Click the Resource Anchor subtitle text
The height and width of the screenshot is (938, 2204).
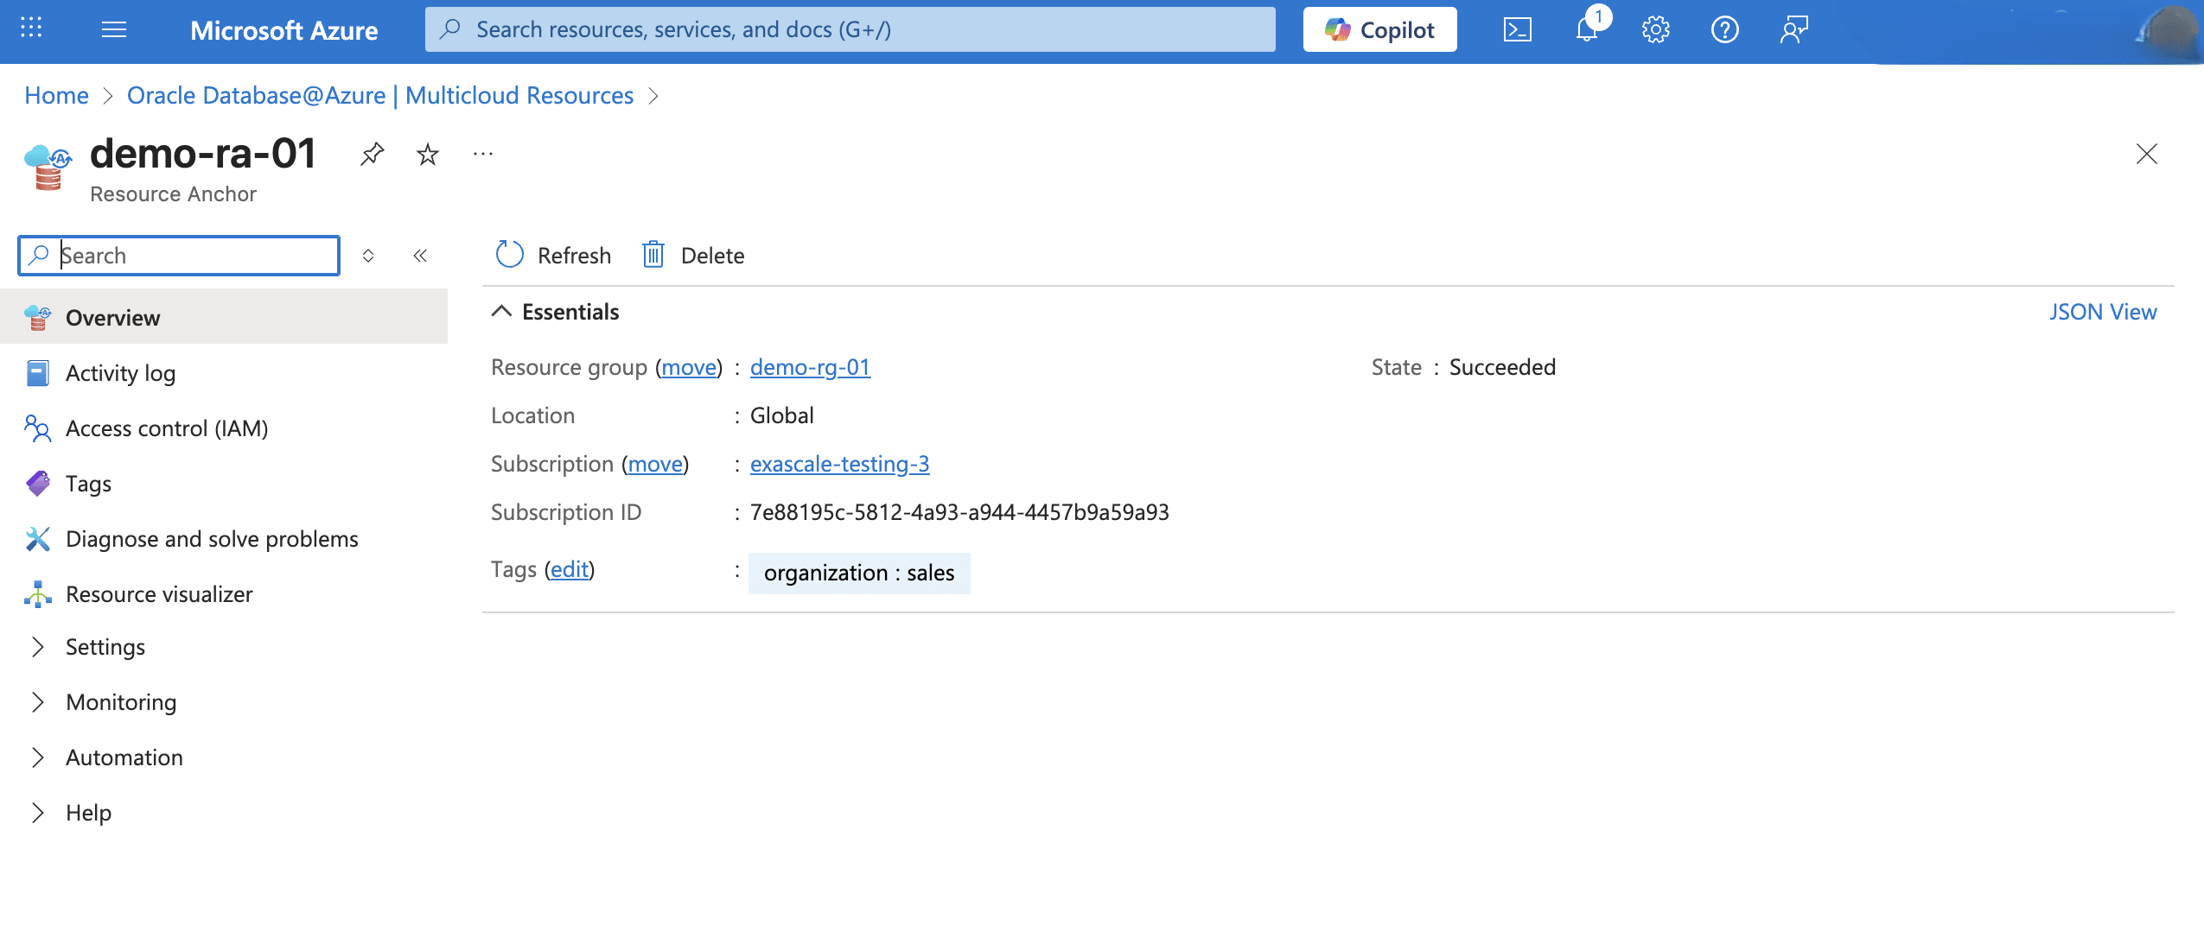173,193
